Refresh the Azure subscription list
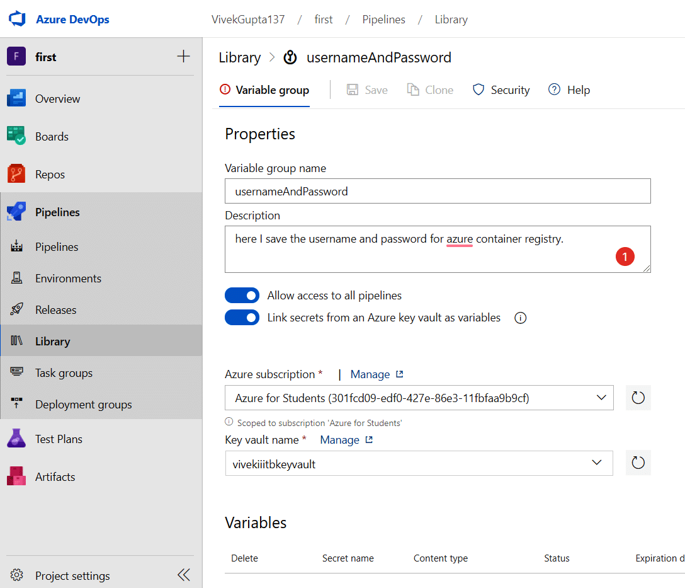This screenshot has width=685, height=588. (x=638, y=398)
